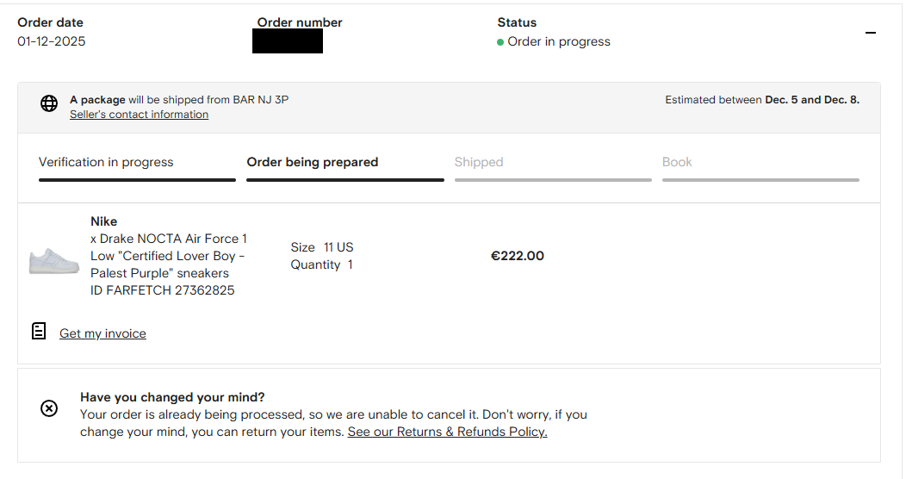Click the green order status dot
Viewport: 906px width, 479px height.
[x=500, y=42]
